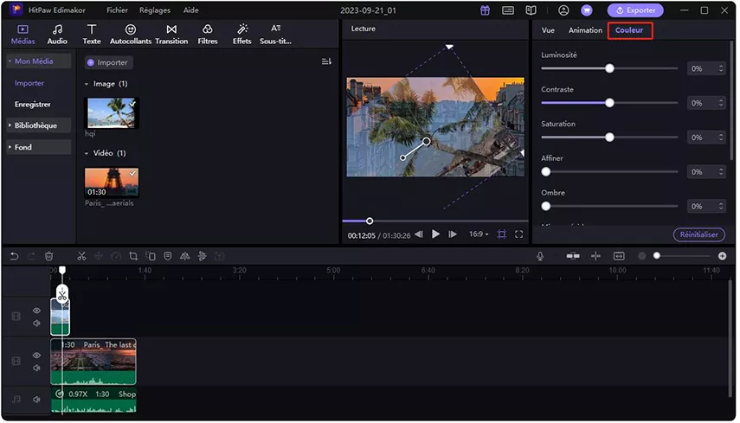The height and width of the screenshot is (423, 740).
Task: Enter fullscreen preview
Action: pos(518,234)
